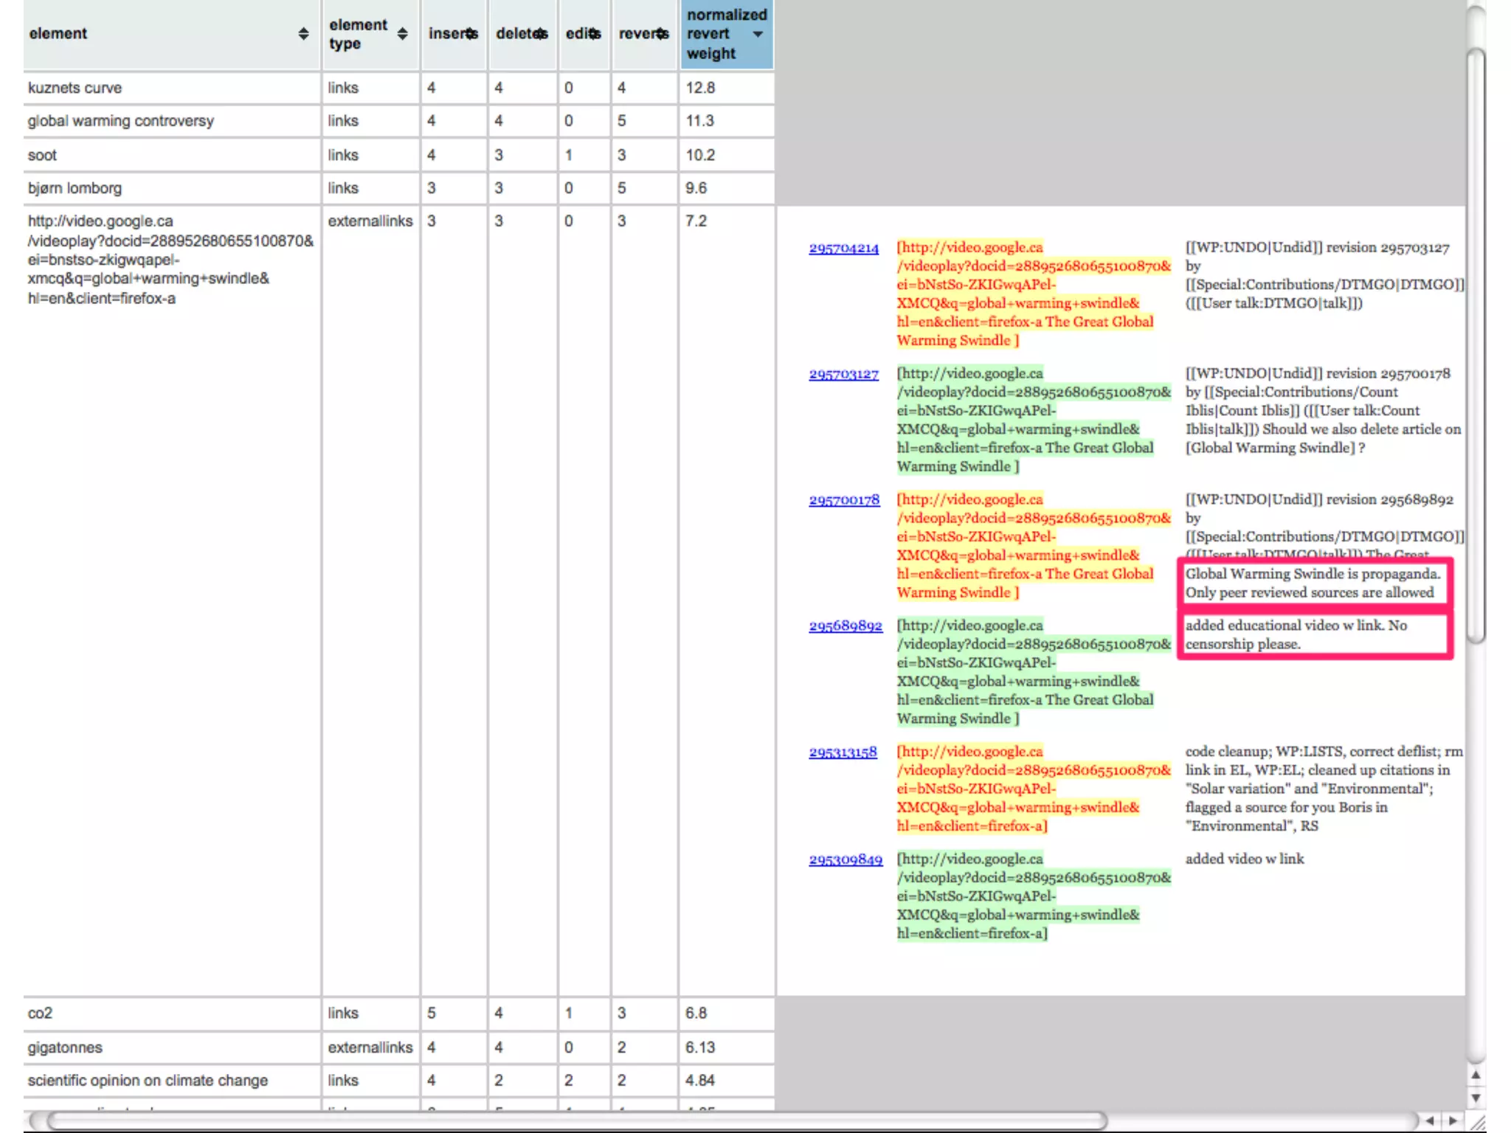Image resolution: width=1511 pixels, height=1133 pixels.
Task: Click horizontal scrollbar right arrow
Action: 1453,1120
